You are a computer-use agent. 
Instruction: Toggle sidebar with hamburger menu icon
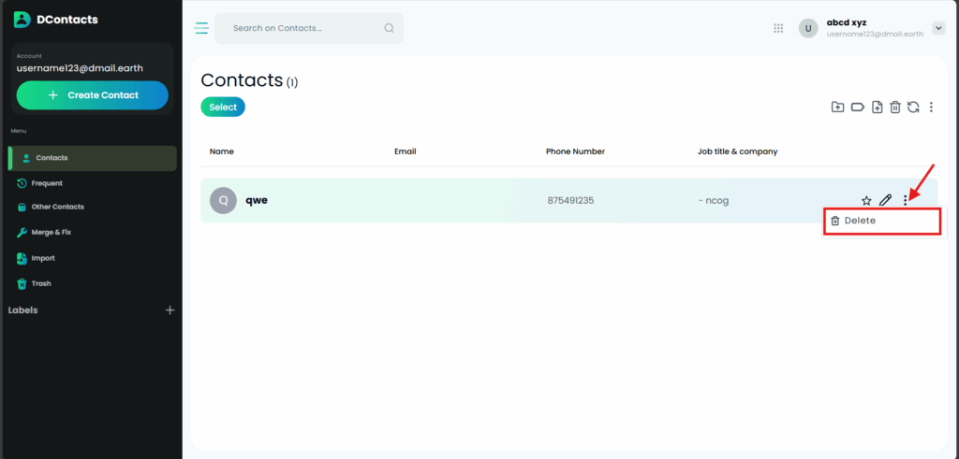point(201,28)
